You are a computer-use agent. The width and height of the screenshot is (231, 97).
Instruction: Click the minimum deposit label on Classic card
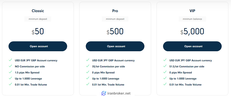click(x=38, y=19)
